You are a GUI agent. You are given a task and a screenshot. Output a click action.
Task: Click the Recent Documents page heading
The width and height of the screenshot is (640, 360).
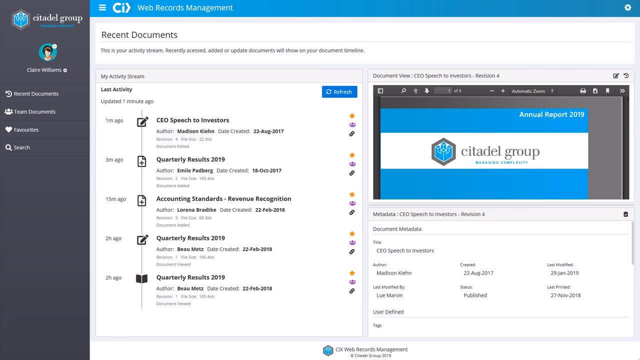[x=139, y=35]
